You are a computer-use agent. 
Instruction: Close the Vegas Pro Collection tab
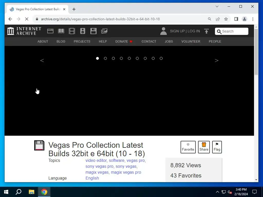[64, 9]
